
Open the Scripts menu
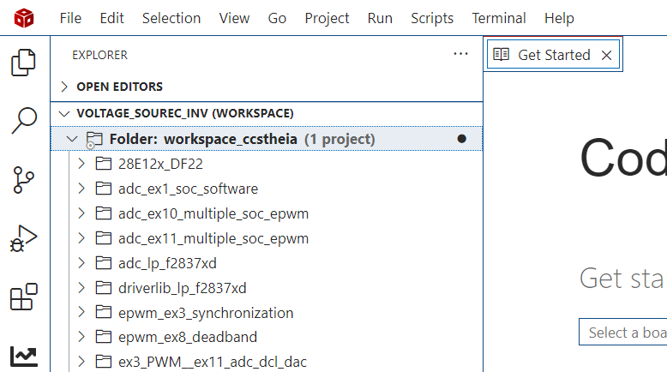[x=432, y=18]
